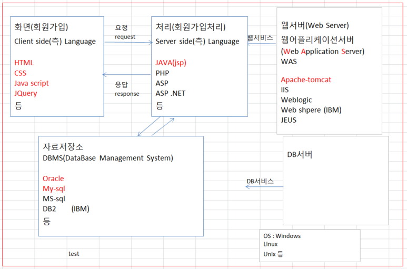
Task: Click the red JAVA(jsp) text
Action: tap(171, 63)
